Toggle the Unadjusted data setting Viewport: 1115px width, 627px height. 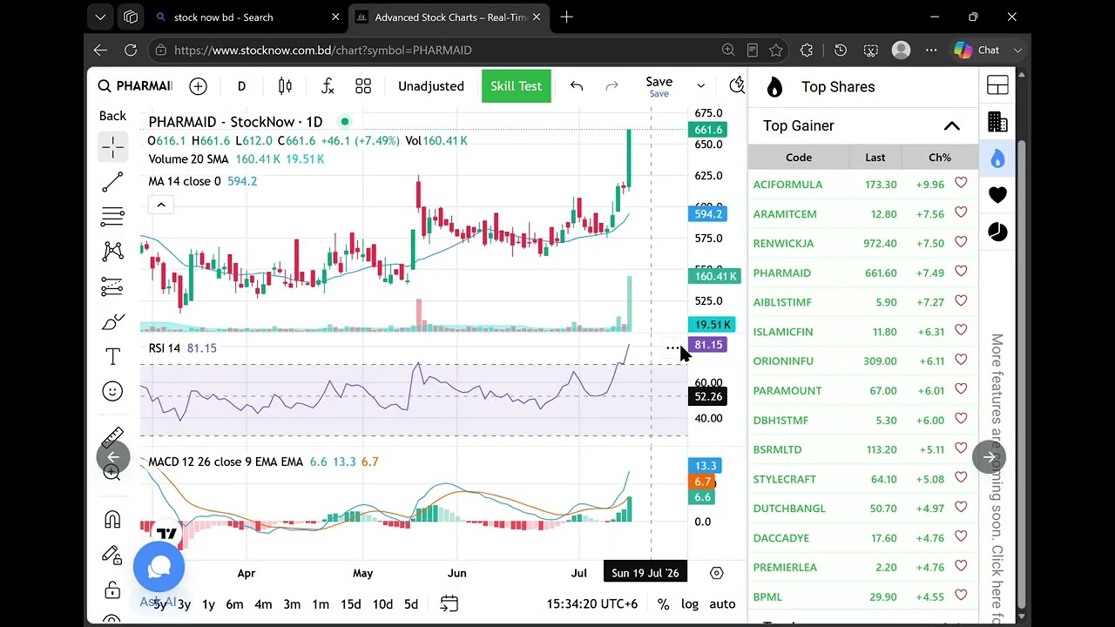pyautogui.click(x=431, y=85)
